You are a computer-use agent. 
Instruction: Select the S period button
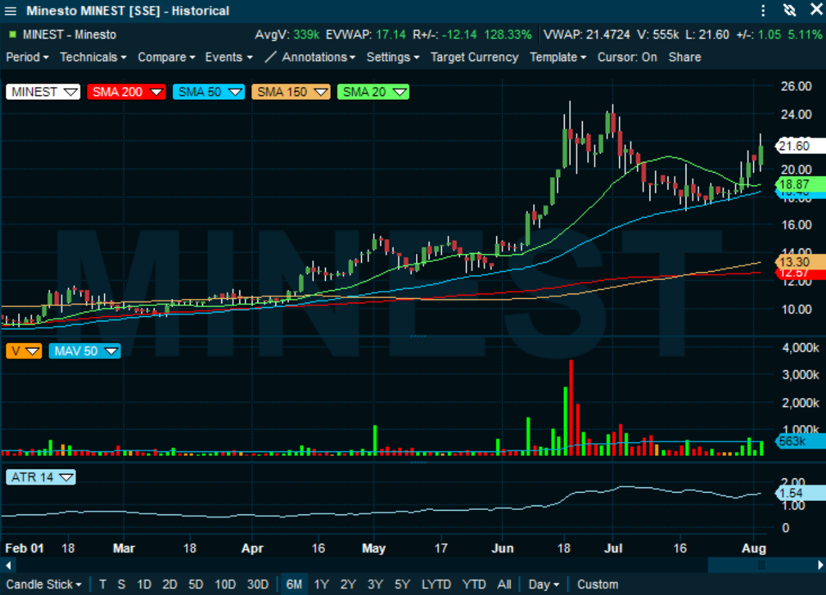click(x=121, y=585)
